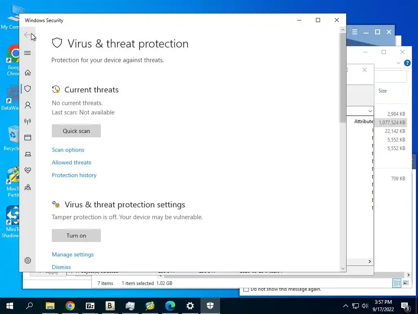The image size is (418, 314).
Task: Select Virus & threat protection shield
Action: click(27, 89)
